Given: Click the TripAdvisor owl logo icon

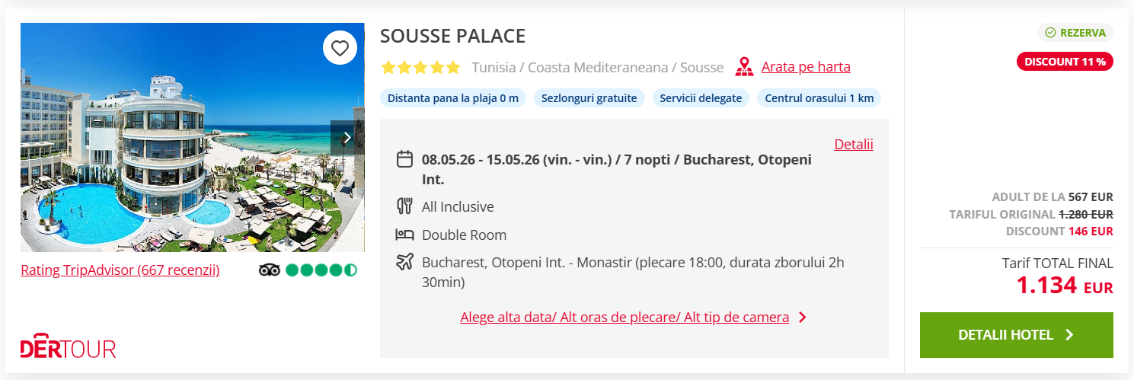Looking at the screenshot, I should 270,270.
